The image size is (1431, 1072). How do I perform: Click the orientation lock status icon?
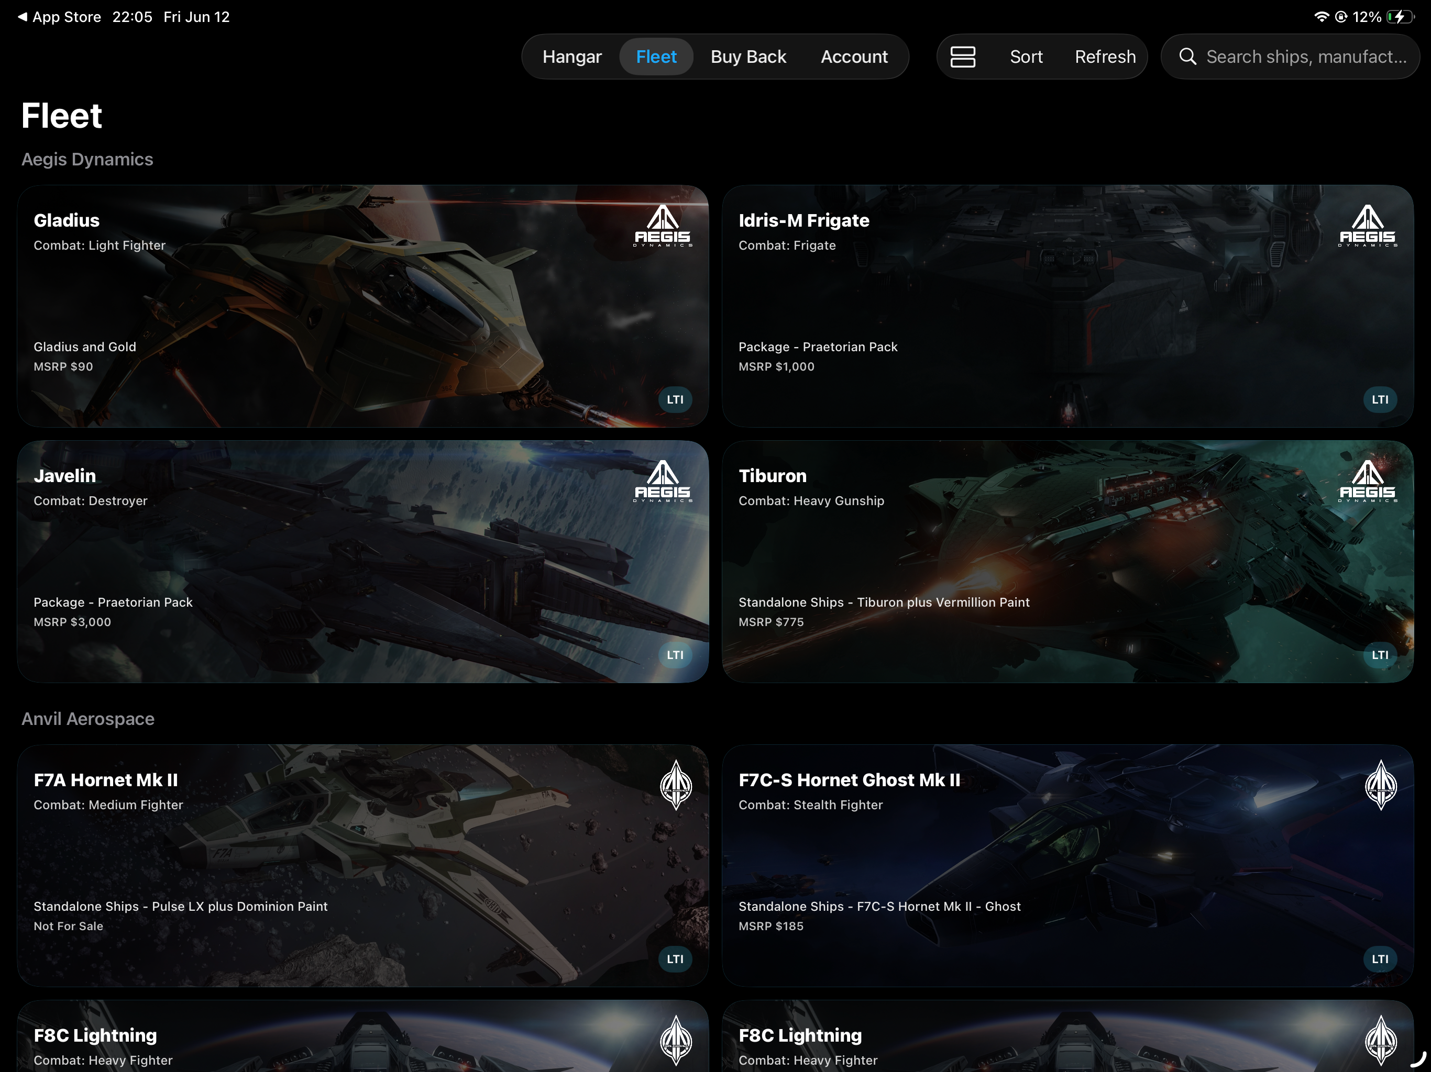pyautogui.click(x=1341, y=17)
